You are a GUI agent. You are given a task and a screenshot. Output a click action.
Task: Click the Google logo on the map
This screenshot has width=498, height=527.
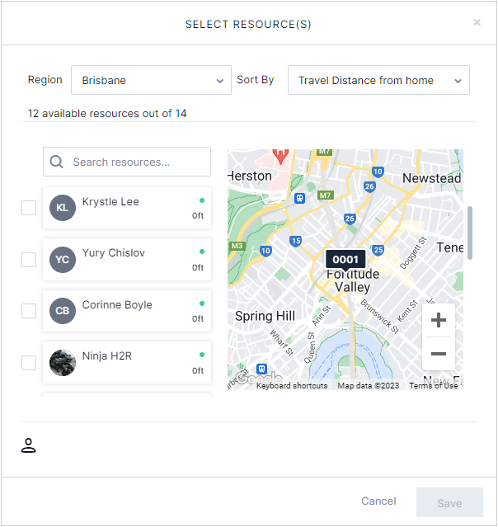tap(258, 379)
